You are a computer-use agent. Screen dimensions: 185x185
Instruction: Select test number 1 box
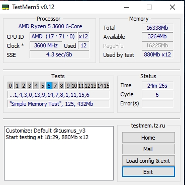pyautogui.click(x=17, y=86)
